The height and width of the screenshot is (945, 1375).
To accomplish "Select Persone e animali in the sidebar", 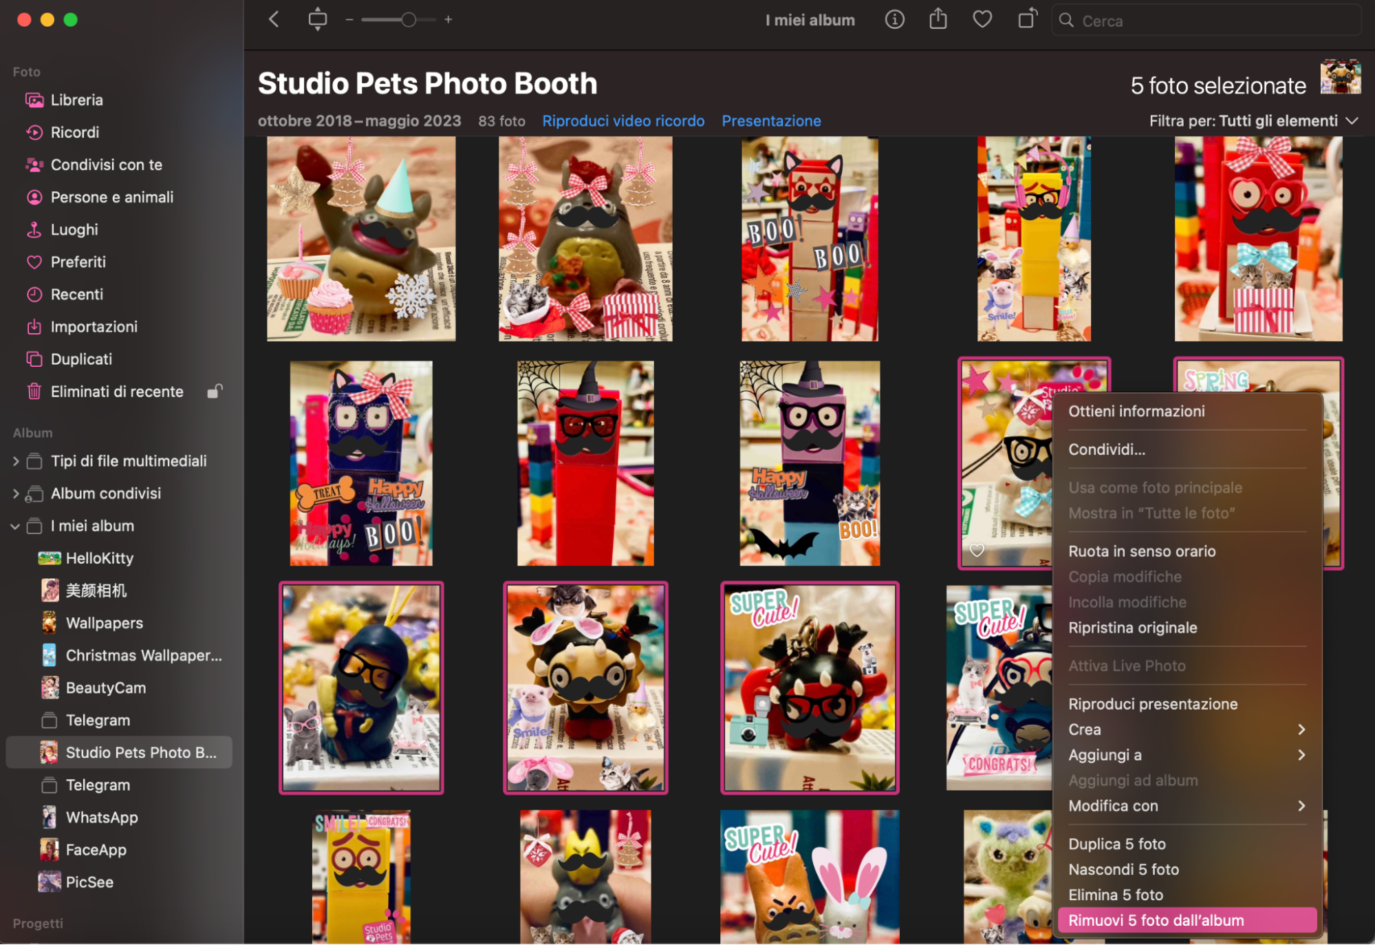I will click(112, 197).
